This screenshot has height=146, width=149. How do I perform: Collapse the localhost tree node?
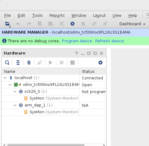(5, 78)
